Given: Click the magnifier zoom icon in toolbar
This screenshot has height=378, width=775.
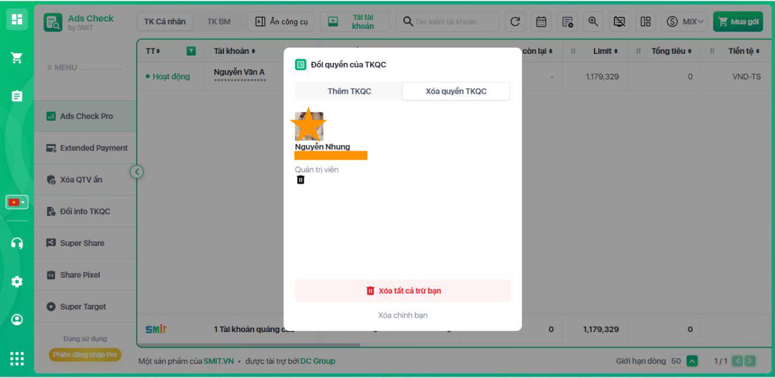Looking at the screenshot, I should pos(593,22).
